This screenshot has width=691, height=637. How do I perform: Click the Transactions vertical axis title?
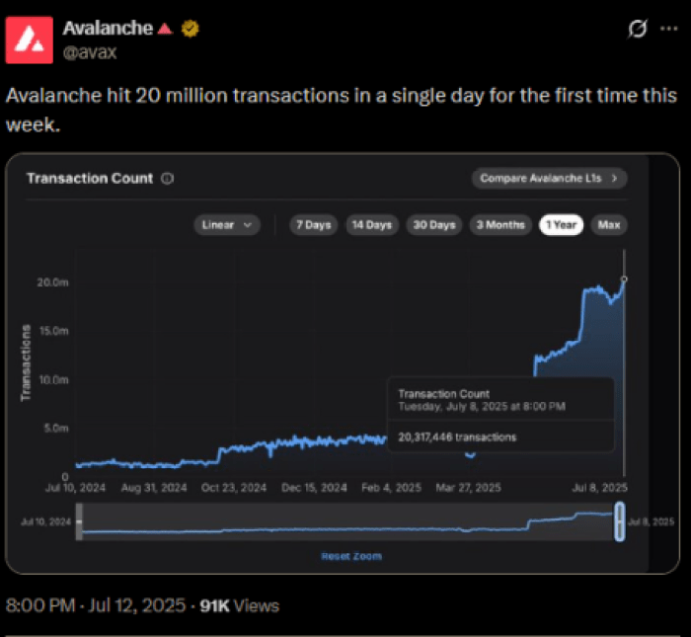click(x=27, y=362)
